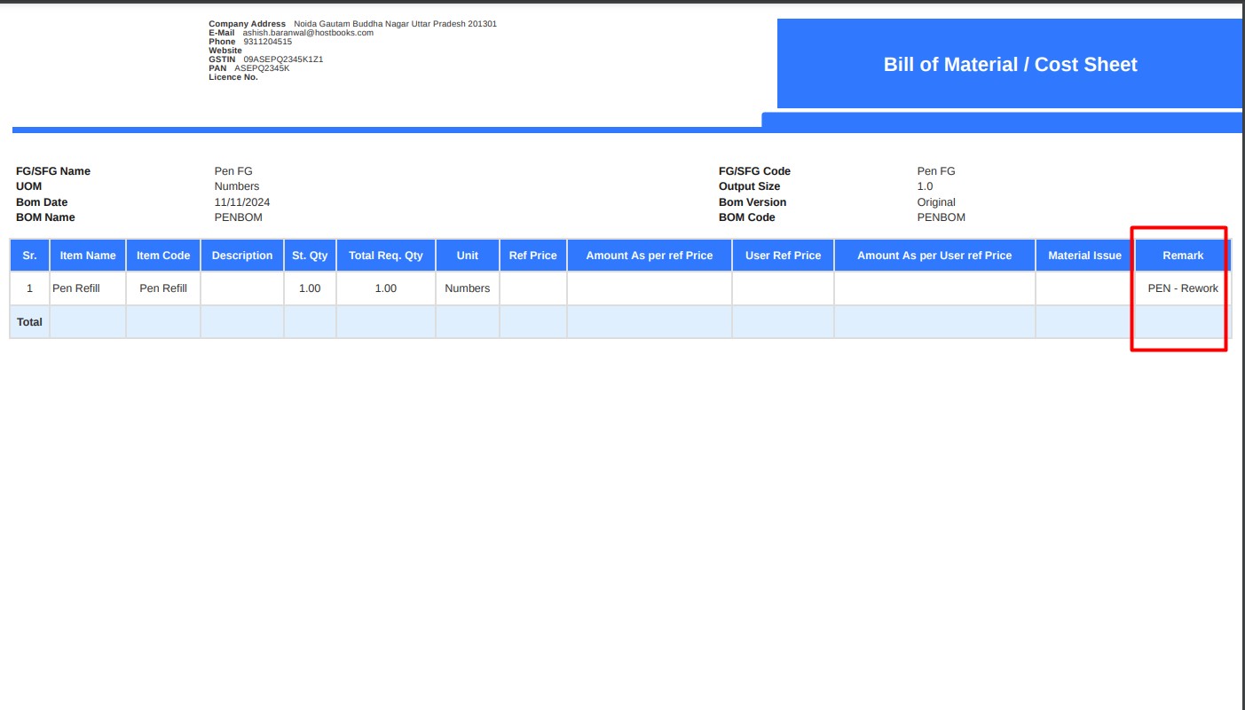Click the Unit column header
The image size is (1245, 710).
tap(468, 256)
